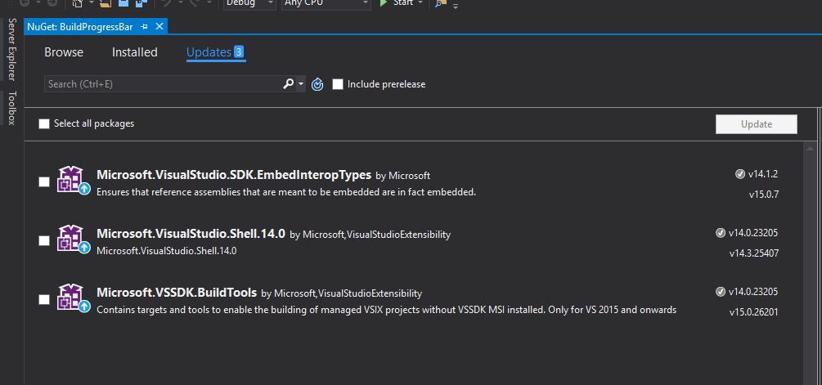Open the Any CPU platform dropdown

coord(326,3)
